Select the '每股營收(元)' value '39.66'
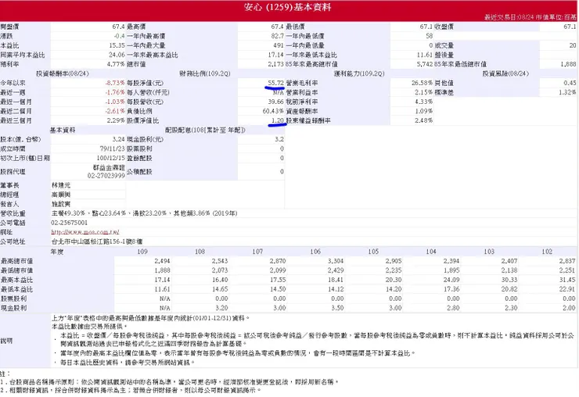 point(276,102)
